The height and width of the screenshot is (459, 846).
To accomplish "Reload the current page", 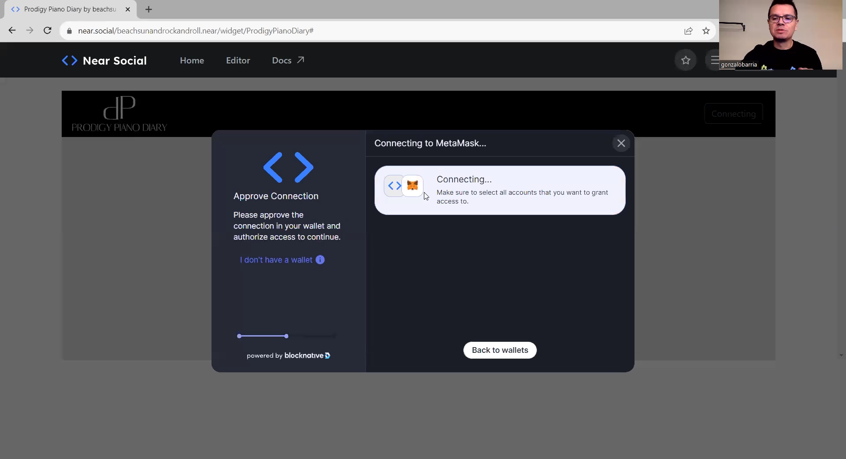I will 48,30.
